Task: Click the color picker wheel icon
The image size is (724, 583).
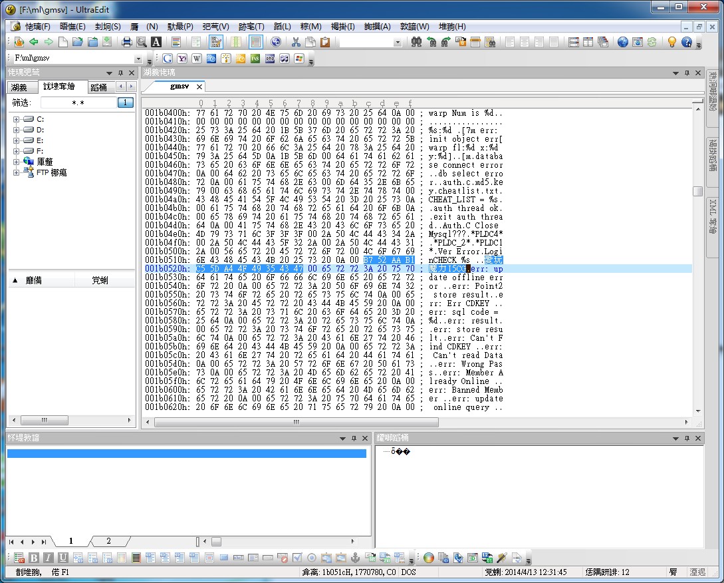Action: 429,558
